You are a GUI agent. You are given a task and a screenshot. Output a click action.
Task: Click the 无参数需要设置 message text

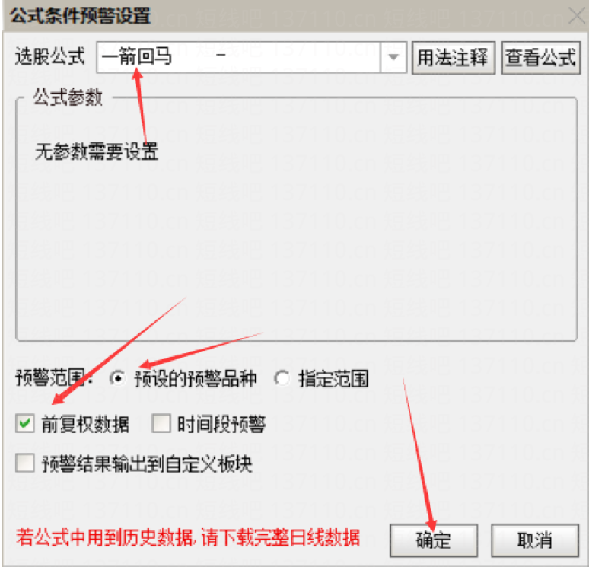point(97,151)
